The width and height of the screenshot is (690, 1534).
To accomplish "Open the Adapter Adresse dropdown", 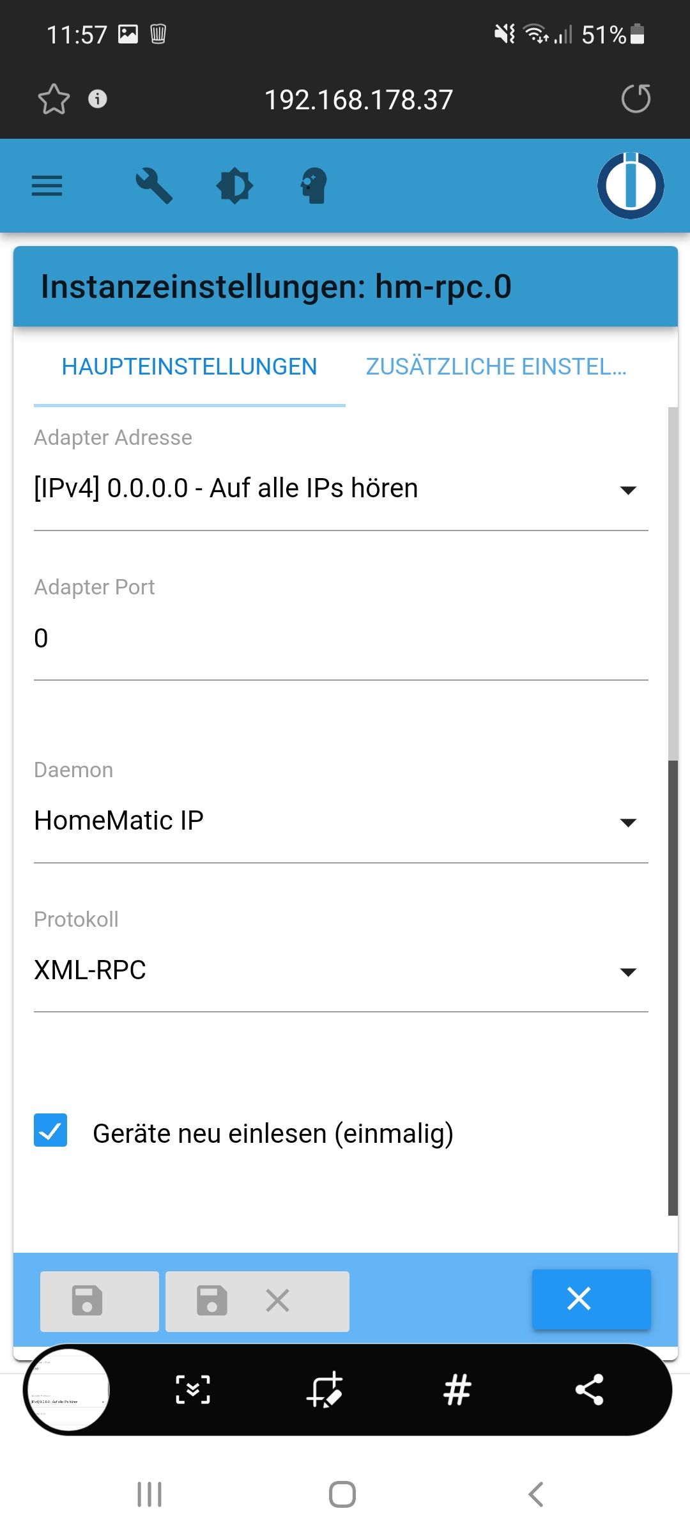I will [341, 489].
